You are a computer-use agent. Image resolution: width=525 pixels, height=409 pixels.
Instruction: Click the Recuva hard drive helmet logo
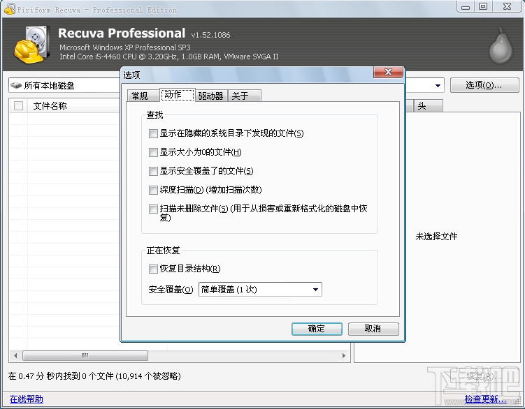pyautogui.click(x=32, y=45)
